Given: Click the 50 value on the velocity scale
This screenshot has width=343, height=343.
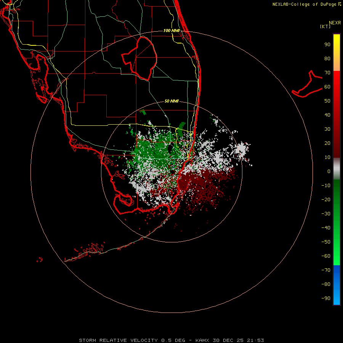Looking at the screenshot, I should pyautogui.click(x=327, y=101).
